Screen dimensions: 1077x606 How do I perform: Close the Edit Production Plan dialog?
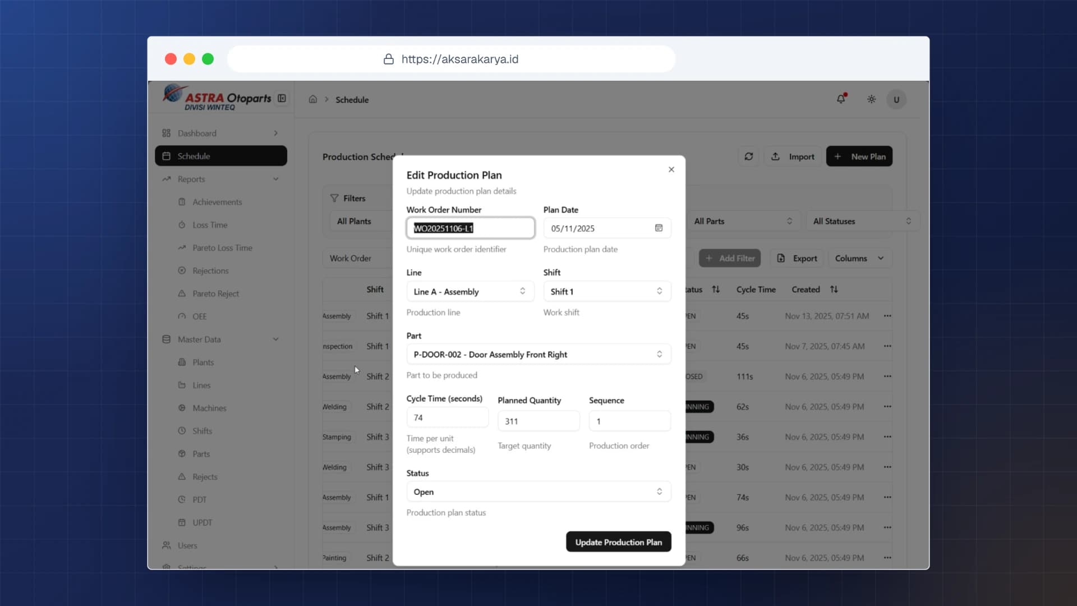671,169
